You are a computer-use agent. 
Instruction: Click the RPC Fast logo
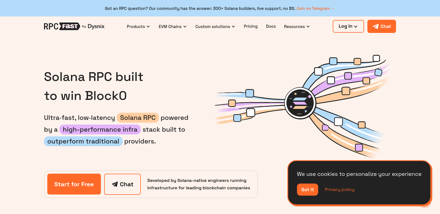tap(62, 26)
